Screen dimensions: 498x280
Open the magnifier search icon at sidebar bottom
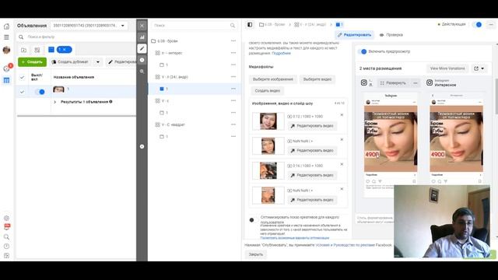tap(6, 236)
